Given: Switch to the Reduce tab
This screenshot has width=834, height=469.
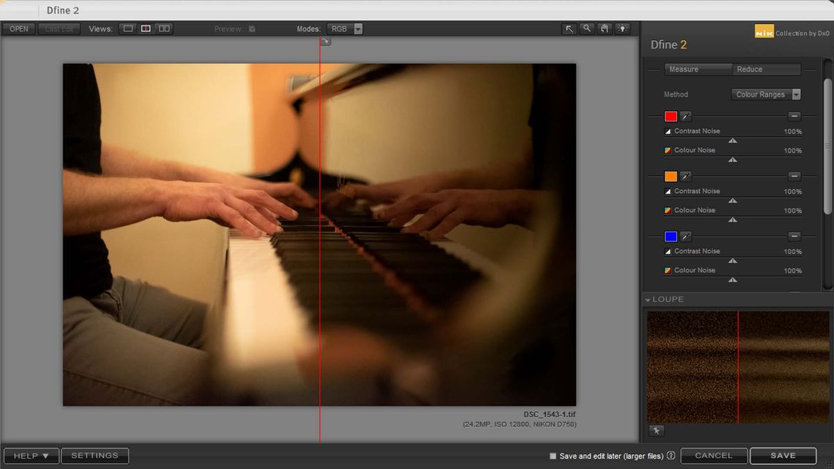Looking at the screenshot, I should 767,69.
